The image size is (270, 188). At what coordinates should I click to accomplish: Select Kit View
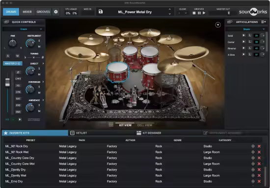[x=125, y=125]
